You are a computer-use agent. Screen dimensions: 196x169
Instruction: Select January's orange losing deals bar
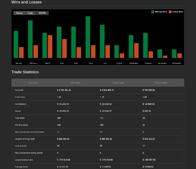tap(21, 53)
